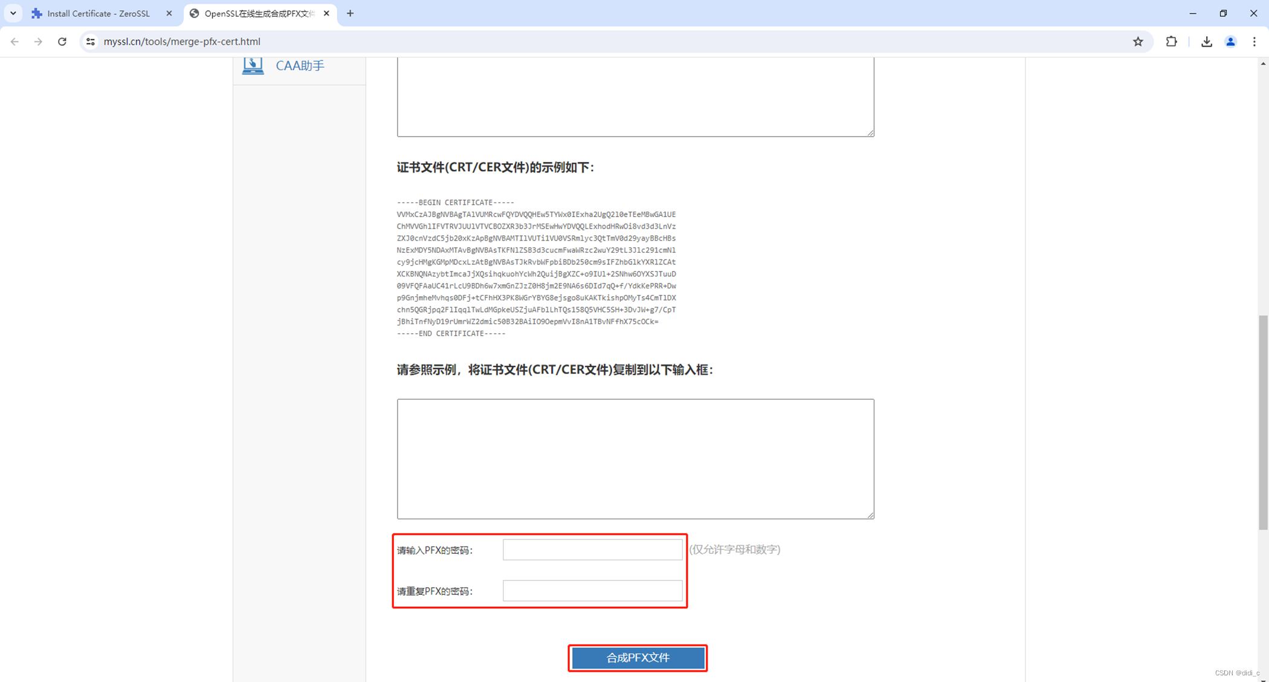
Task: Close the Install Certificate - ZeroSSL tab
Action: (x=169, y=13)
